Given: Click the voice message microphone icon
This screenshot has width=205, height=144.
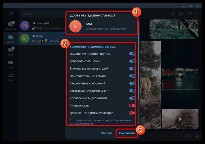Looking at the screenshot, I should (197, 136).
